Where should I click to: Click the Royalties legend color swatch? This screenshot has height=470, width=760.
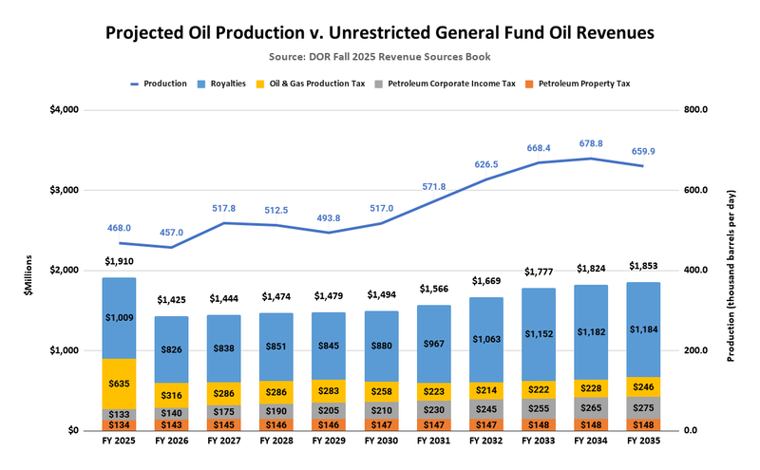[202, 84]
